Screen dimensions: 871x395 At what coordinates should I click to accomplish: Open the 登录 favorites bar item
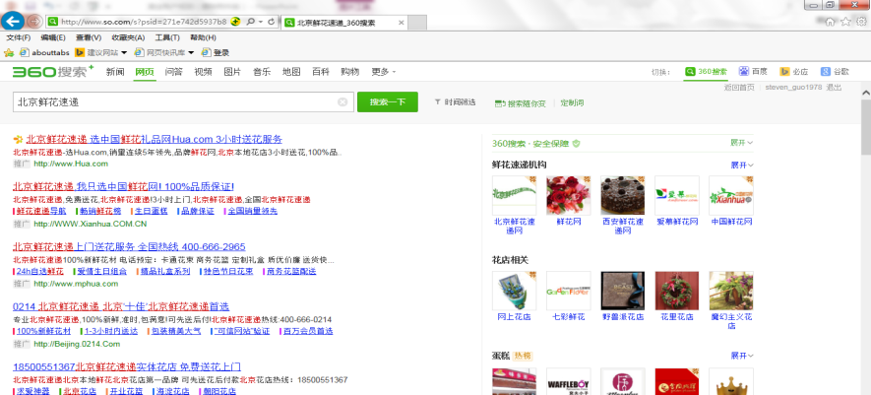(216, 53)
